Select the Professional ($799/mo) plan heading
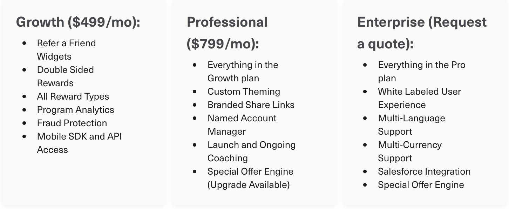This screenshot has height=209, width=509. 227,33
